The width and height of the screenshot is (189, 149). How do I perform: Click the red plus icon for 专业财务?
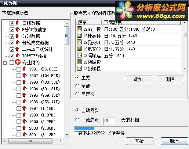pyautogui.click(x=18, y=62)
